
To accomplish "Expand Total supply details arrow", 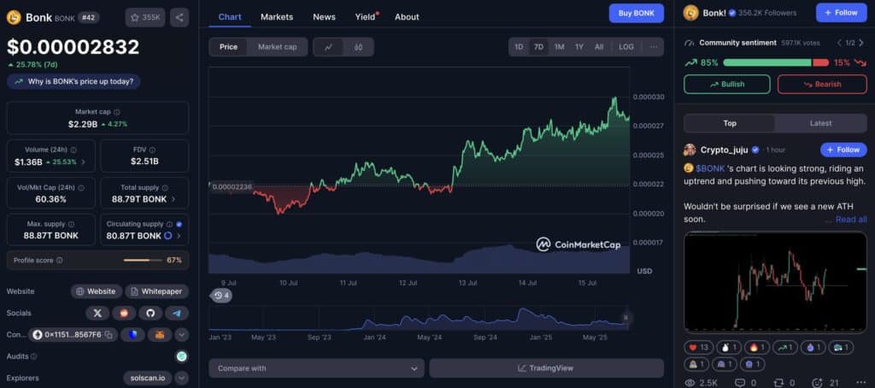I will [173, 199].
